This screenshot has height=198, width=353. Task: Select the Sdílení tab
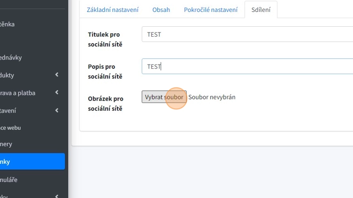click(261, 9)
